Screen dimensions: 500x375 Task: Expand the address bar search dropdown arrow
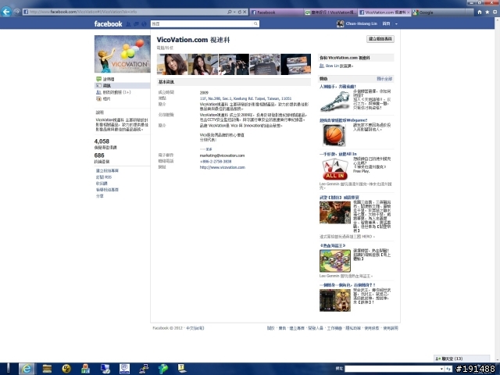point(234,12)
